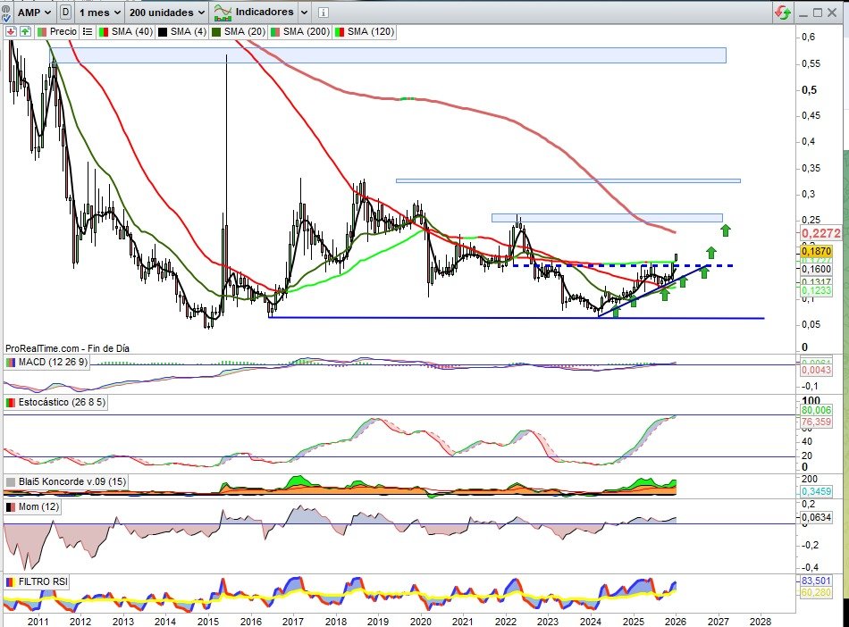
Task: Click the Estocástico color icon
Action: (11, 403)
